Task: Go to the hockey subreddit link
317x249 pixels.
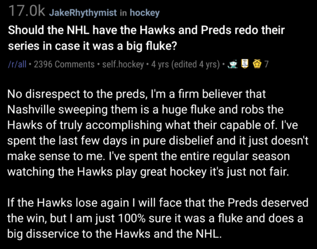Action: 145,13
